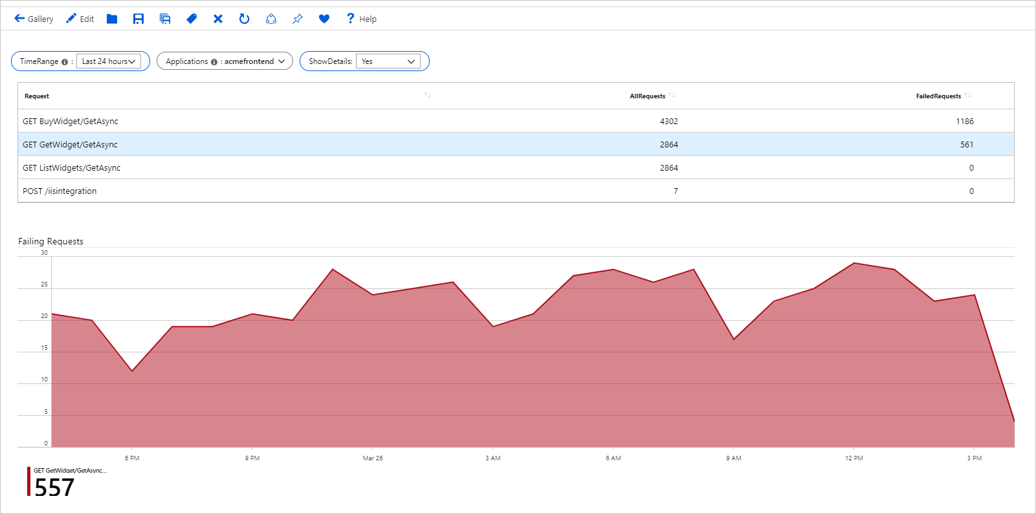The height and width of the screenshot is (514, 1036).
Task: Refresh the workbook with the circular arrow icon
Action: pyautogui.click(x=244, y=19)
